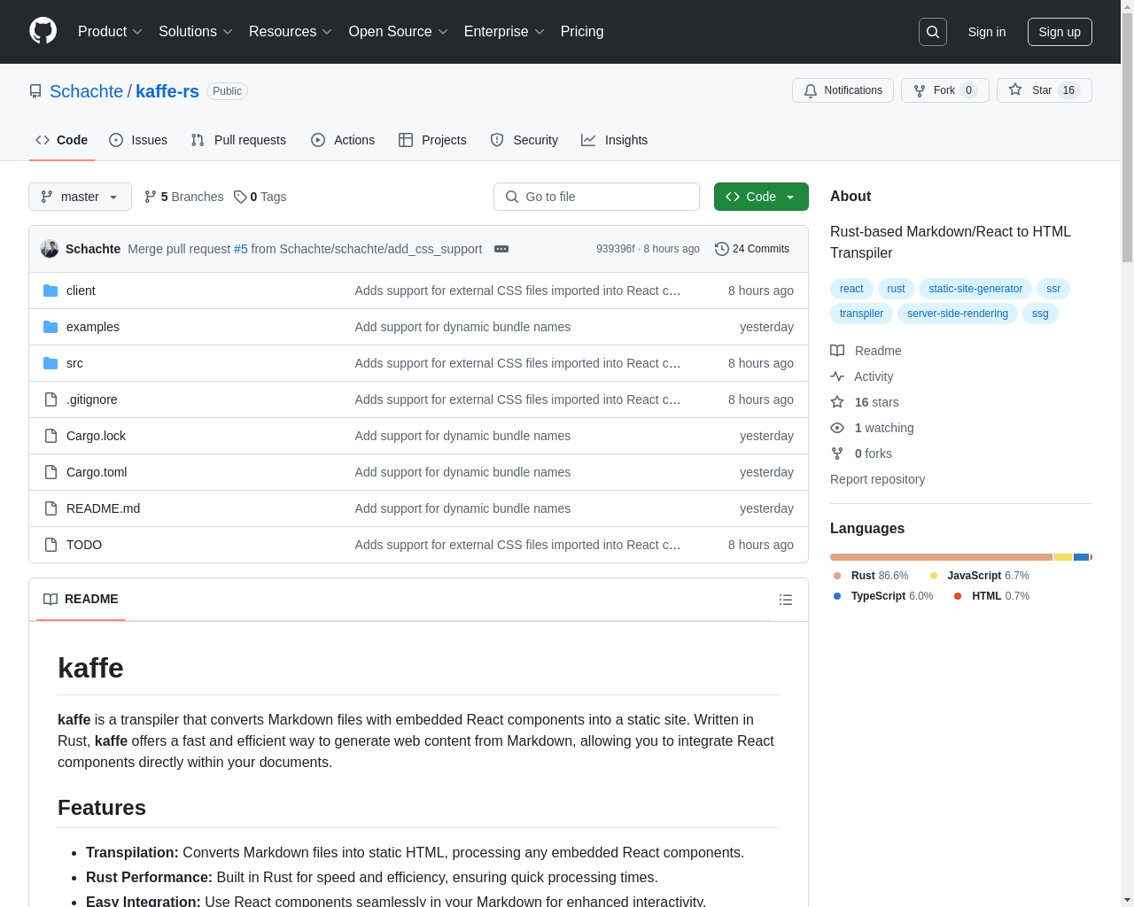Click the transpiler topic tag
Image resolution: width=1134 pixels, height=907 pixels.
(861, 314)
